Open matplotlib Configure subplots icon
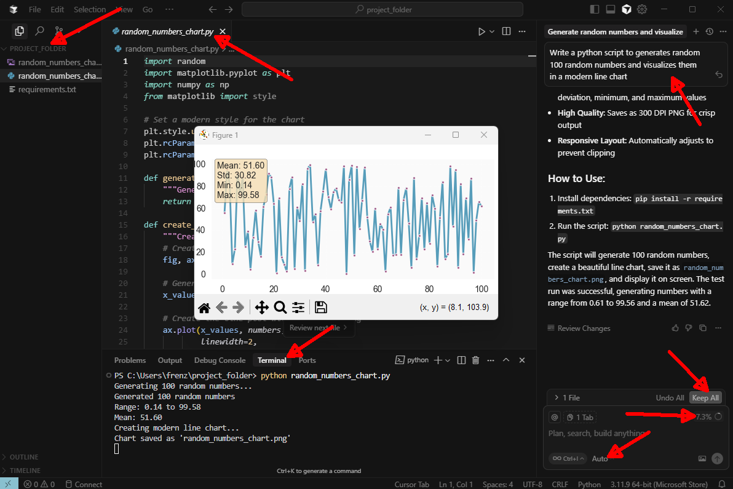The height and width of the screenshot is (489, 733). tap(299, 308)
